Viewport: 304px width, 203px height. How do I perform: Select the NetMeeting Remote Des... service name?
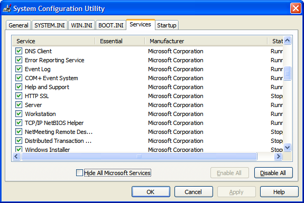point(59,132)
